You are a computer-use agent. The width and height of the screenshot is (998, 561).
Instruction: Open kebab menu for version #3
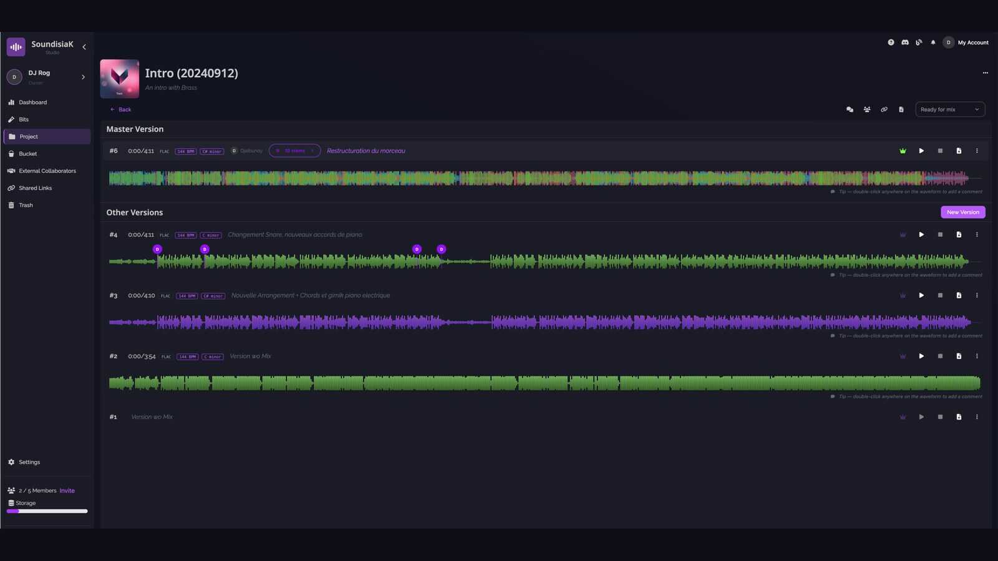[x=977, y=295]
